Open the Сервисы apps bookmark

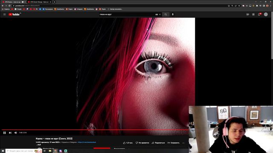click(6, 9)
